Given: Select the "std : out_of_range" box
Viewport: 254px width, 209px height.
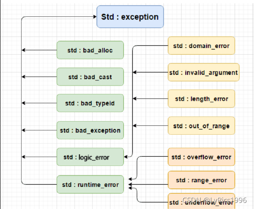Looking at the screenshot, I should 202,126.
